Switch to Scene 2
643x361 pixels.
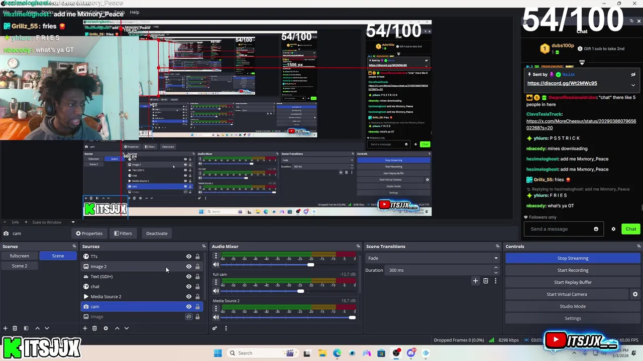pos(20,266)
